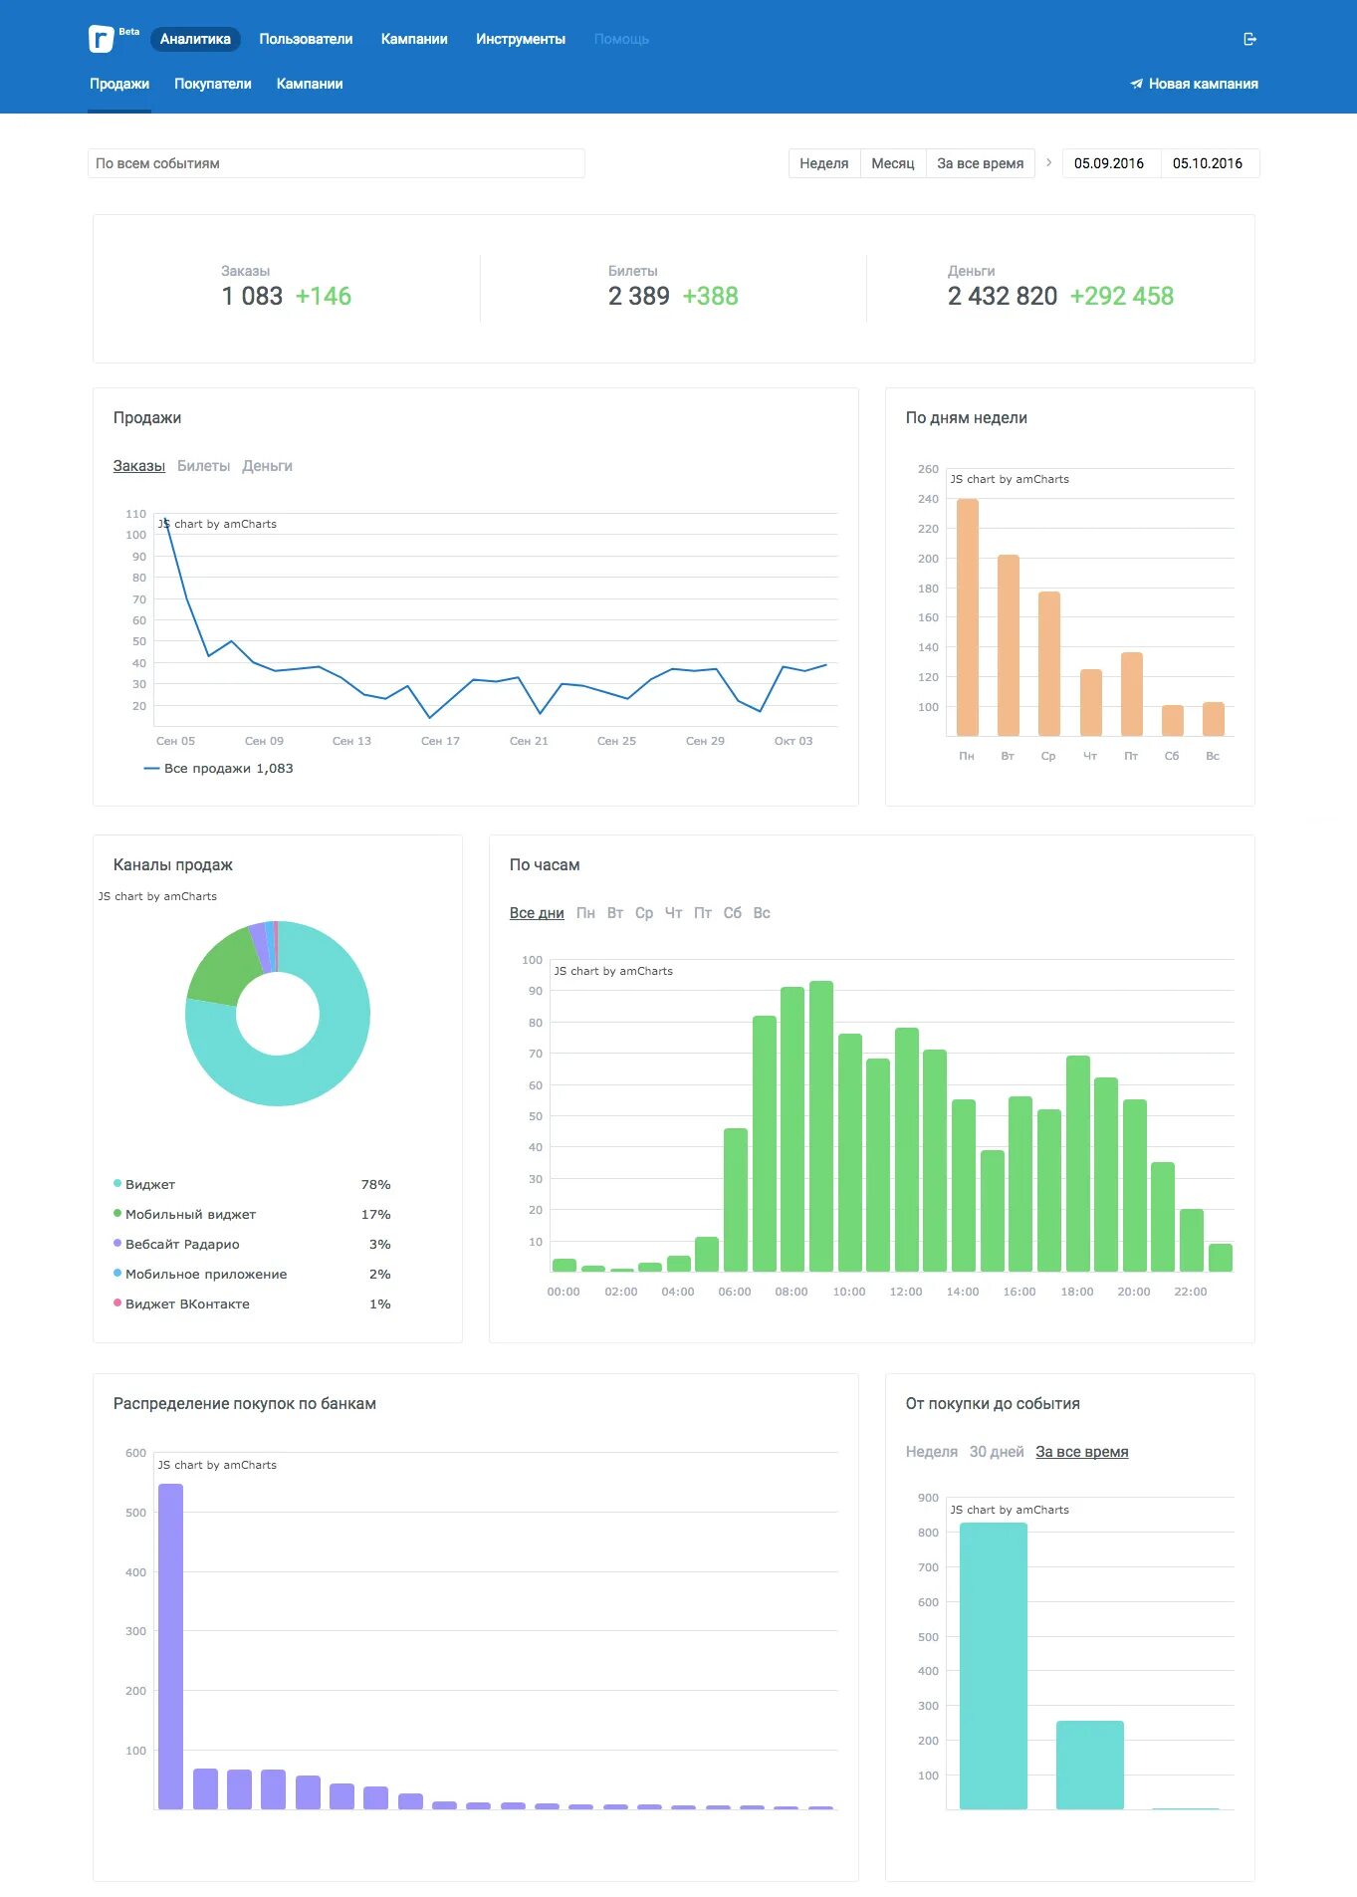Switch to the Кампании sub-tab

tap(310, 84)
